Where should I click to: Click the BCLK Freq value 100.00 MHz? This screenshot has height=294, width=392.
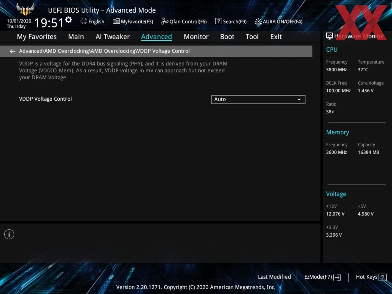pyautogui.click(x=338, y=91)
